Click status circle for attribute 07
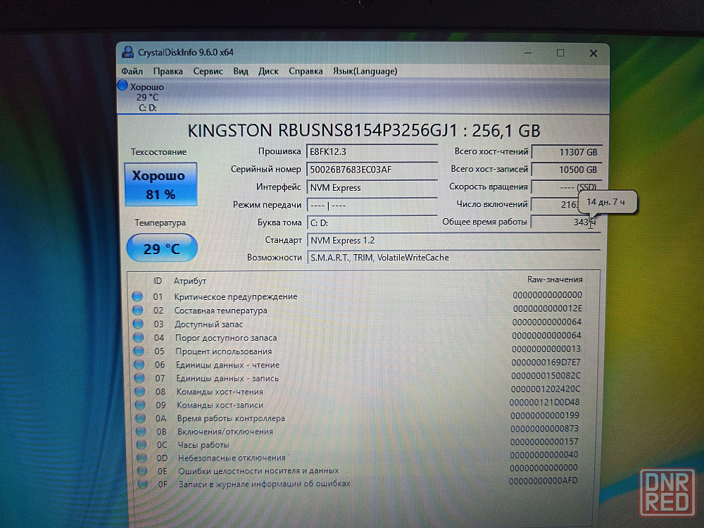 click(x=139, y=378)
